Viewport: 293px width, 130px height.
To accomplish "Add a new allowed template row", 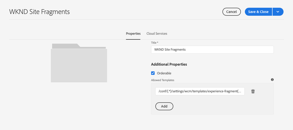I will tap(164, 106).
